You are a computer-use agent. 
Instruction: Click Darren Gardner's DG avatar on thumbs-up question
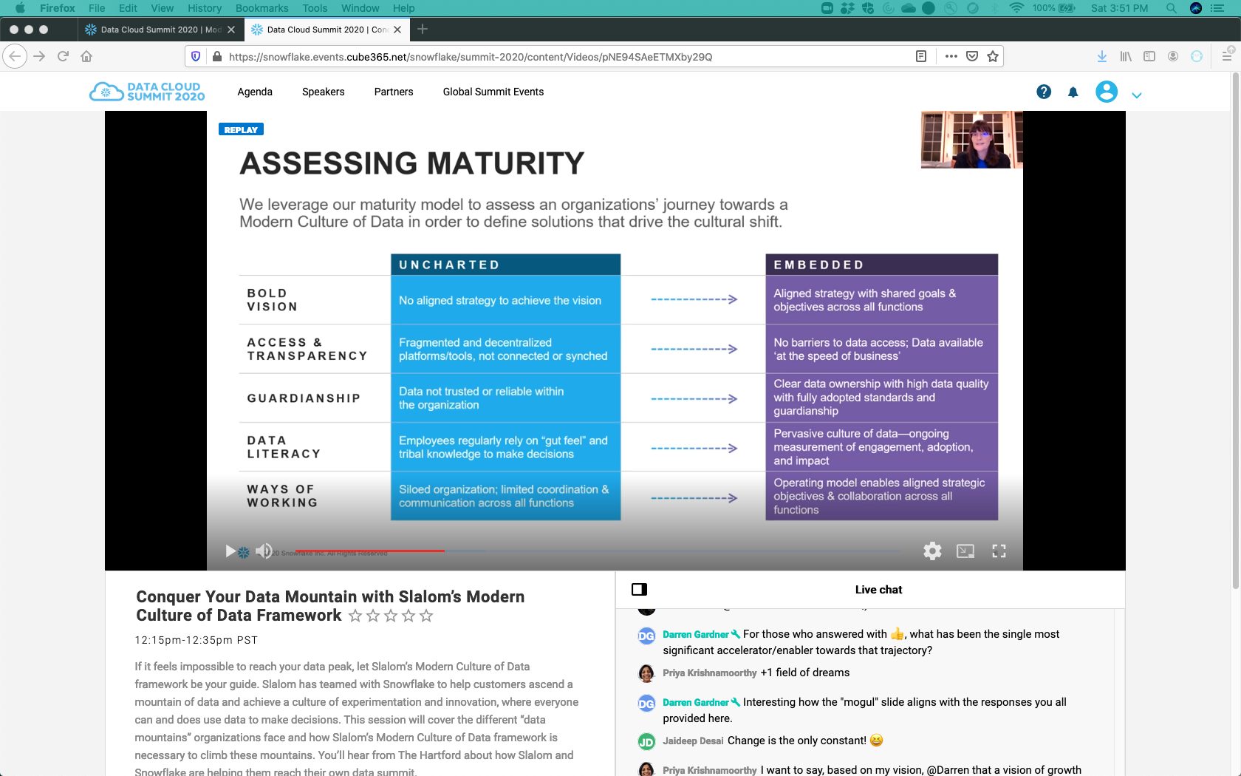point(646,636)
